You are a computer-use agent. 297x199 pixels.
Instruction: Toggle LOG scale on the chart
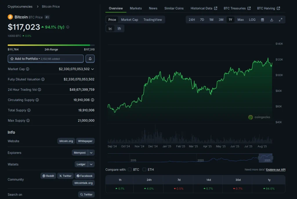pyautogui.click(x=252, y=20)
